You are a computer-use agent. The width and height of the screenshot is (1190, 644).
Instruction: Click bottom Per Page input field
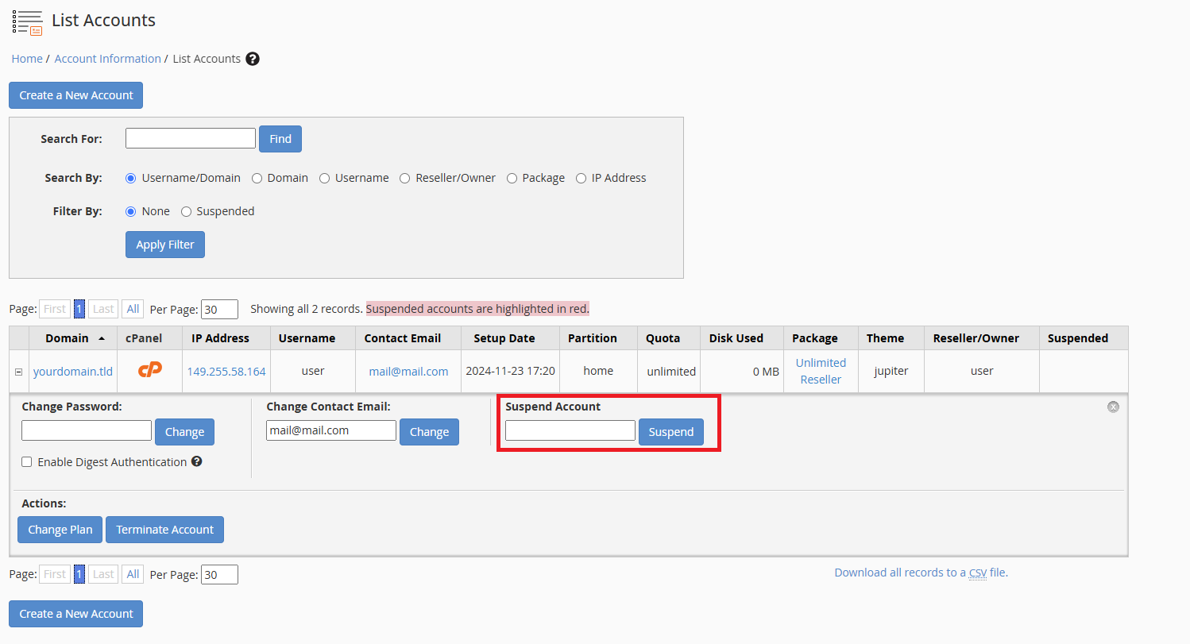tap(219, 574)
